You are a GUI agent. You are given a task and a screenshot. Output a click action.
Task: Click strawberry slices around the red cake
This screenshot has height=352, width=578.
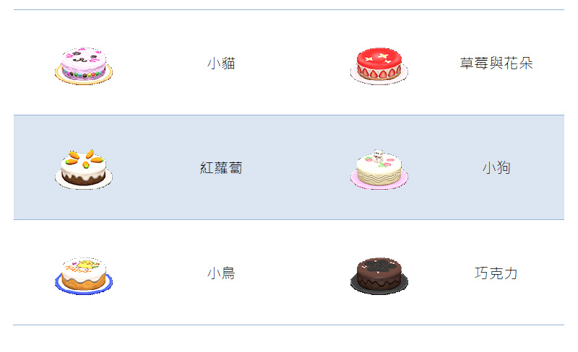coord(379,73)
